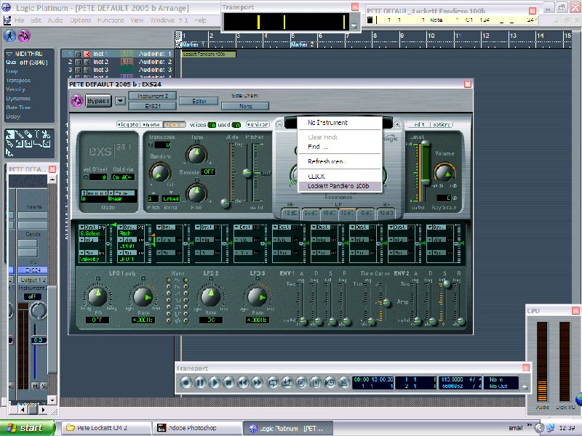The width and height of the screenshot is (582, 436).
Task: Mute the Inst 1 track
Action: tap(79, 54)
